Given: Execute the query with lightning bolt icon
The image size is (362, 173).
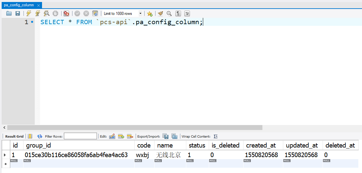Looking at the screenshot, I should pyautogui.click(x=29, y=14).
